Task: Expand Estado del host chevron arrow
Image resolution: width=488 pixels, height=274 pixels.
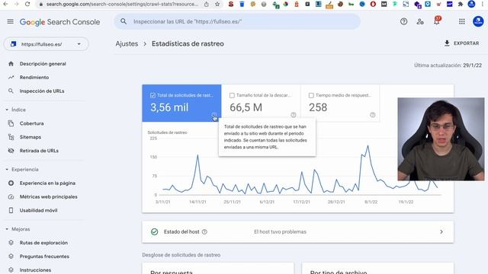Action: (441, 231)
